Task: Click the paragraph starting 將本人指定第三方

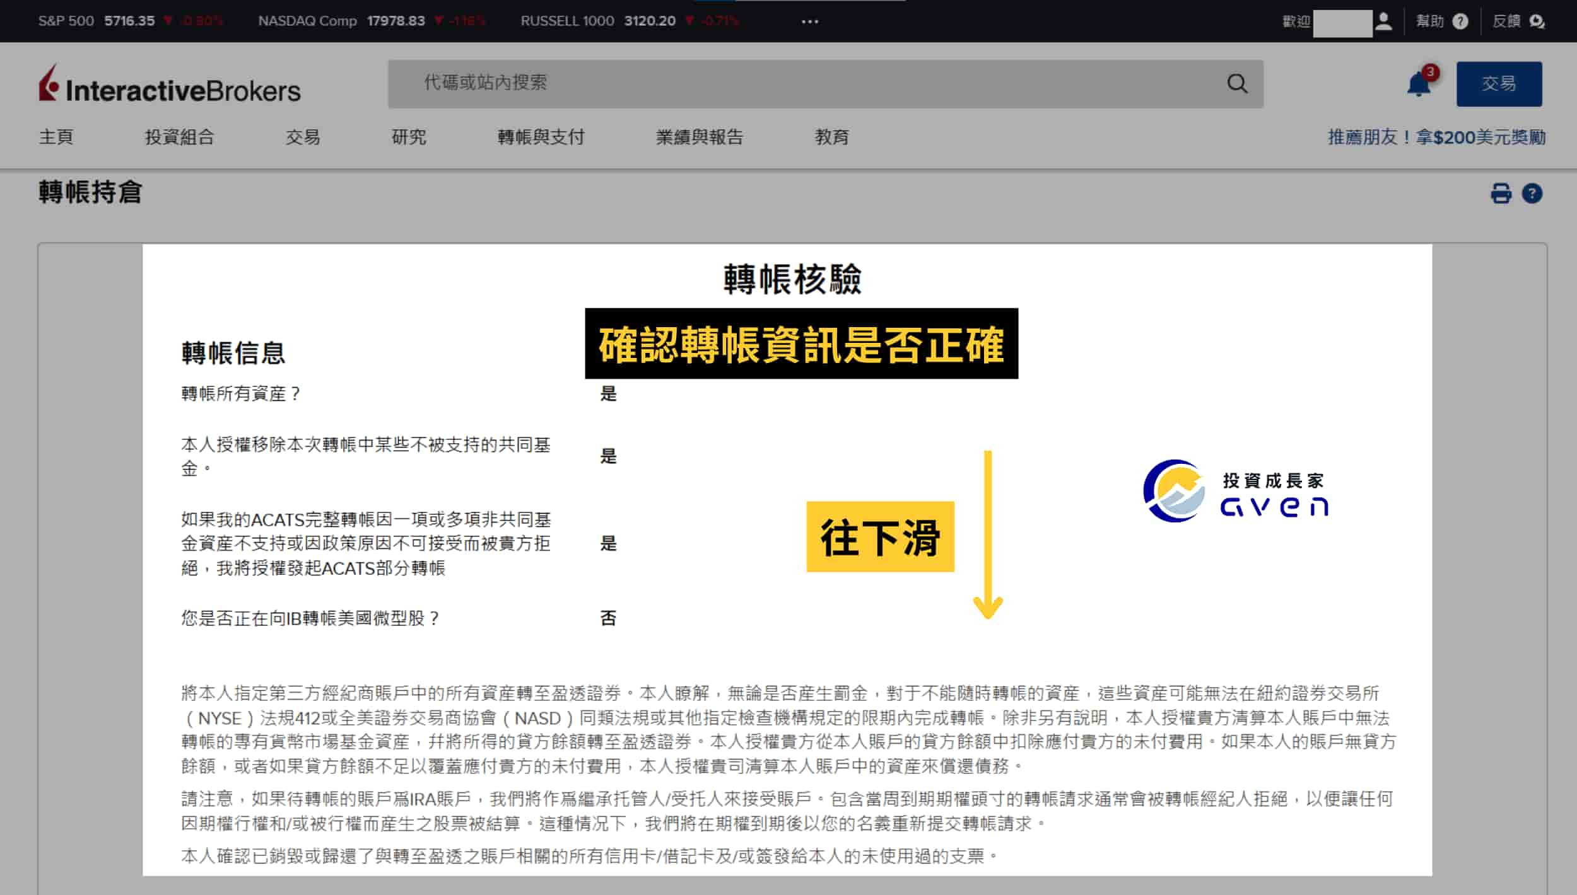Action: 788,730
